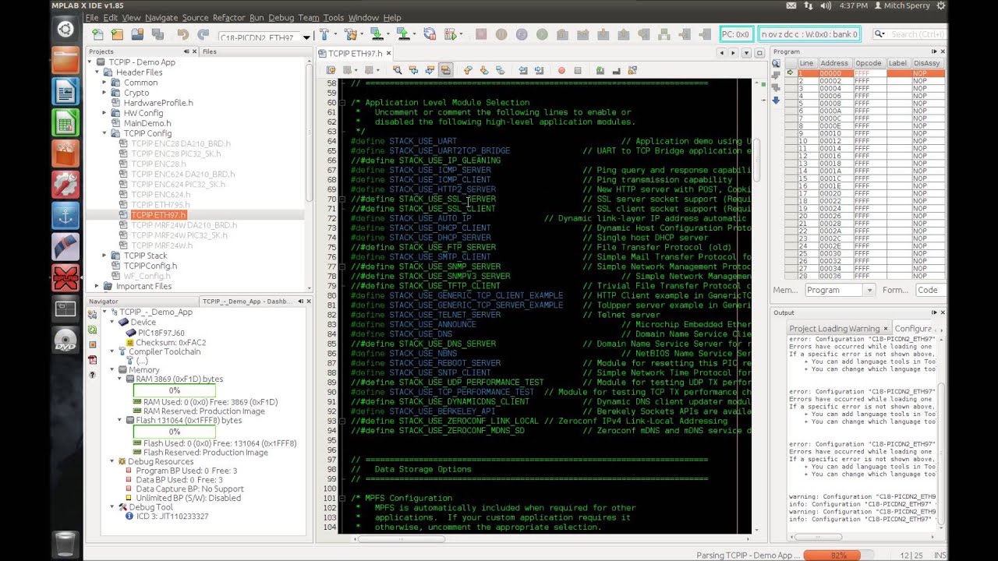Click the green refresh icon in Dashboard sidebar
Image resolution: width=998 pixels, height=561 pixels.
pyautogui.click(x=92, y=330)
